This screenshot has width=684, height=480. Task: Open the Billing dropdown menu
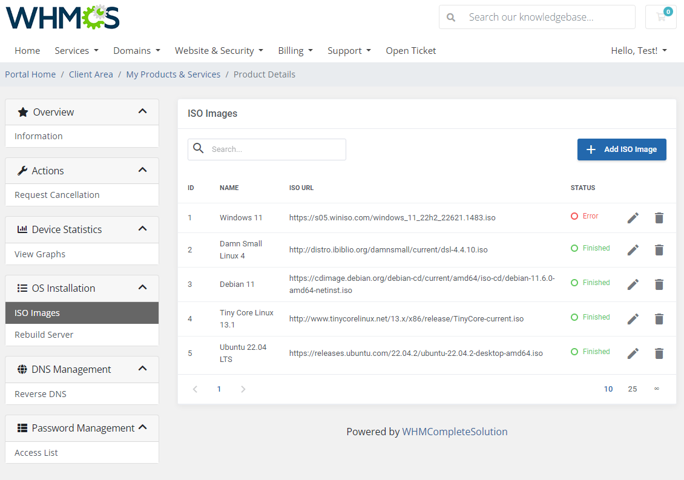[x=295, y=51]
